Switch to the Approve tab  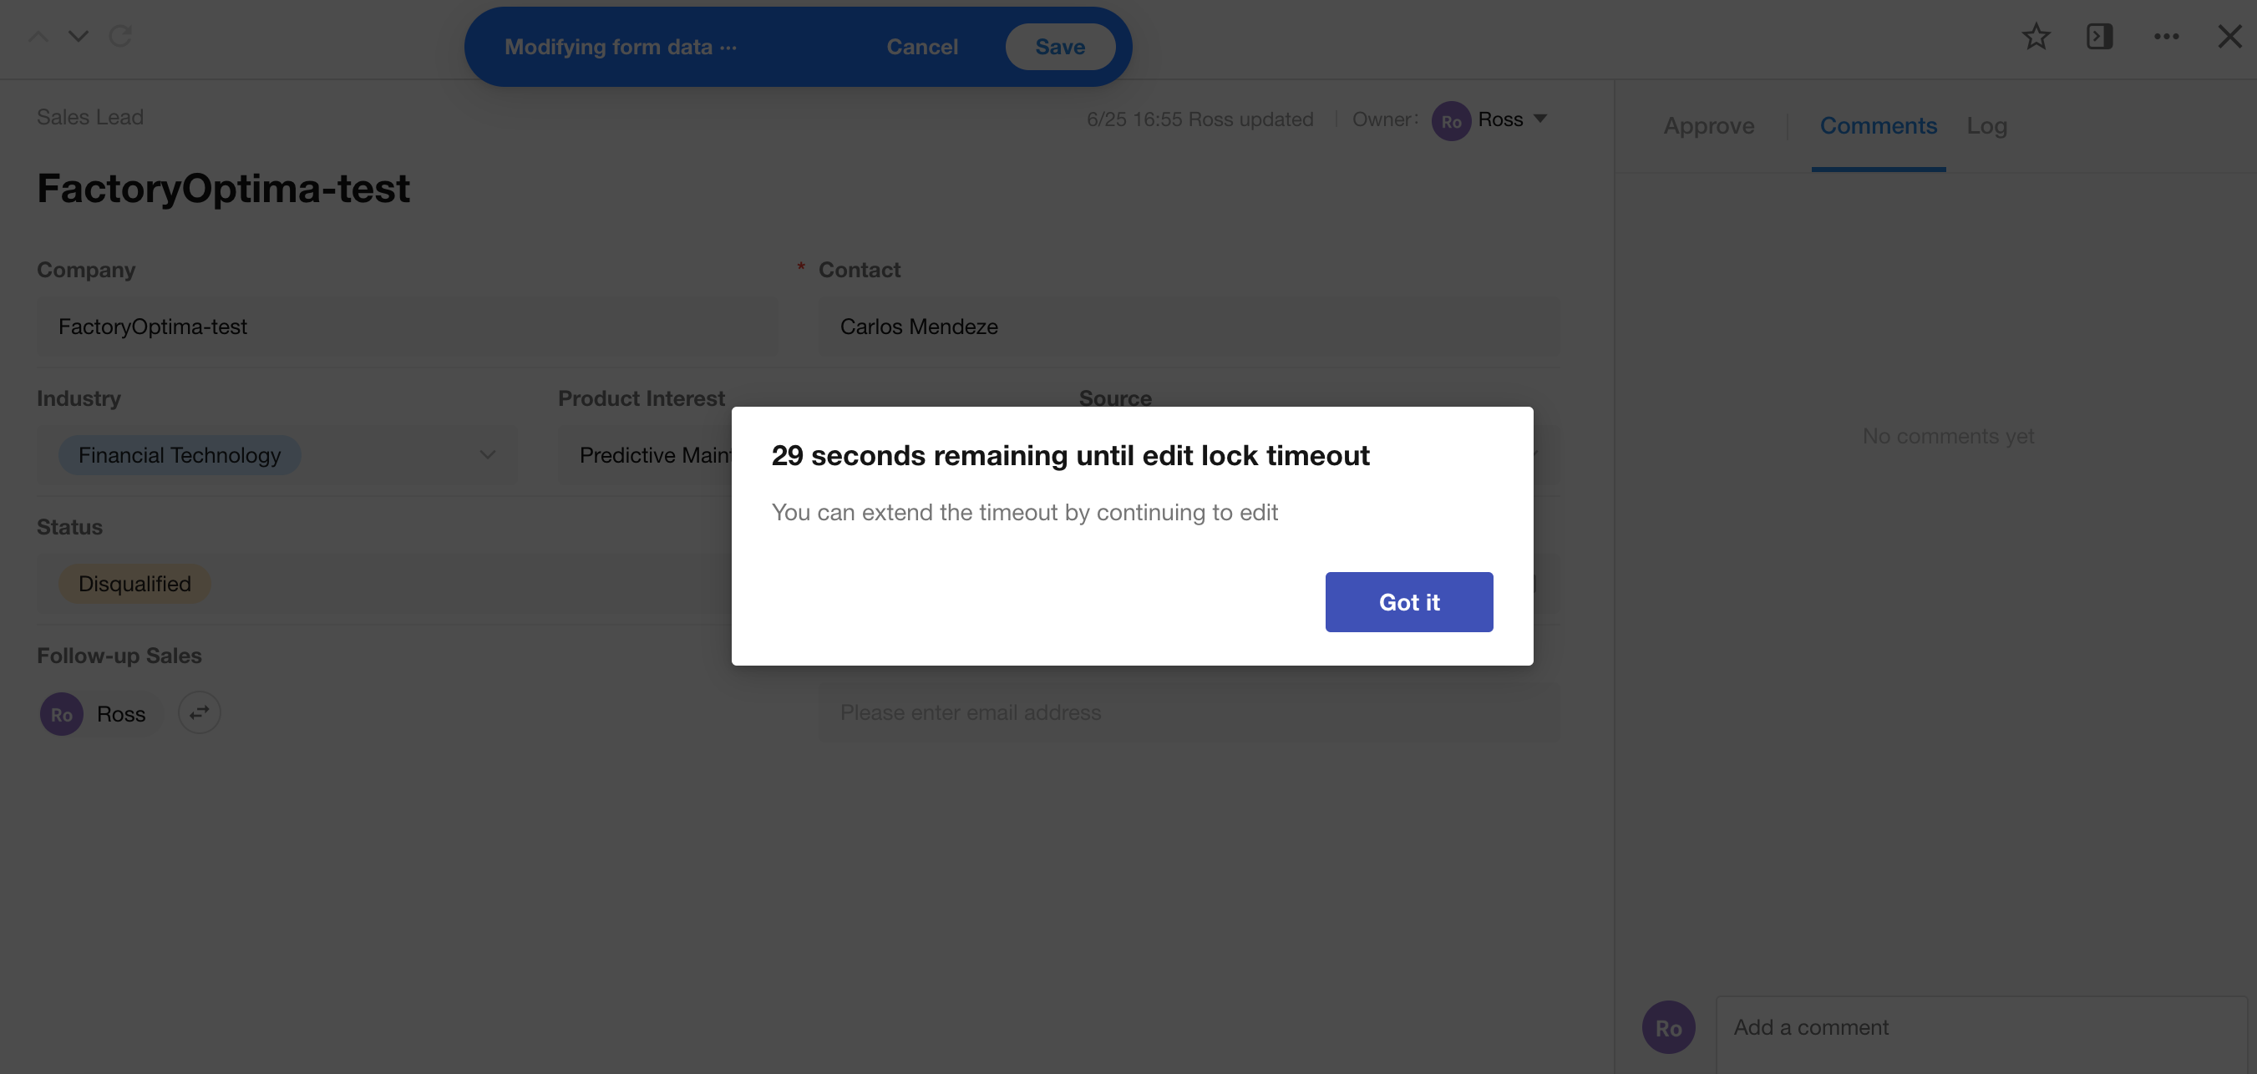click(x=1708, y=126)
